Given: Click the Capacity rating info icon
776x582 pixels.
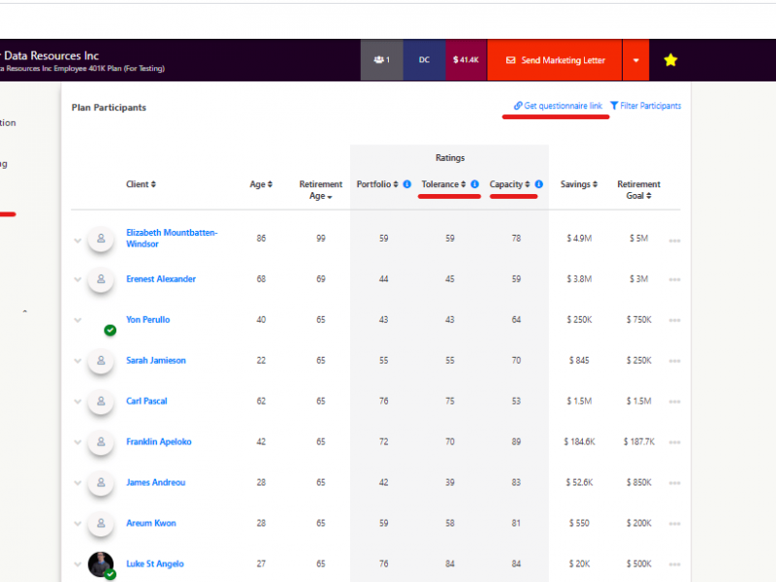Looking at the screenshot, I should 538,184.
